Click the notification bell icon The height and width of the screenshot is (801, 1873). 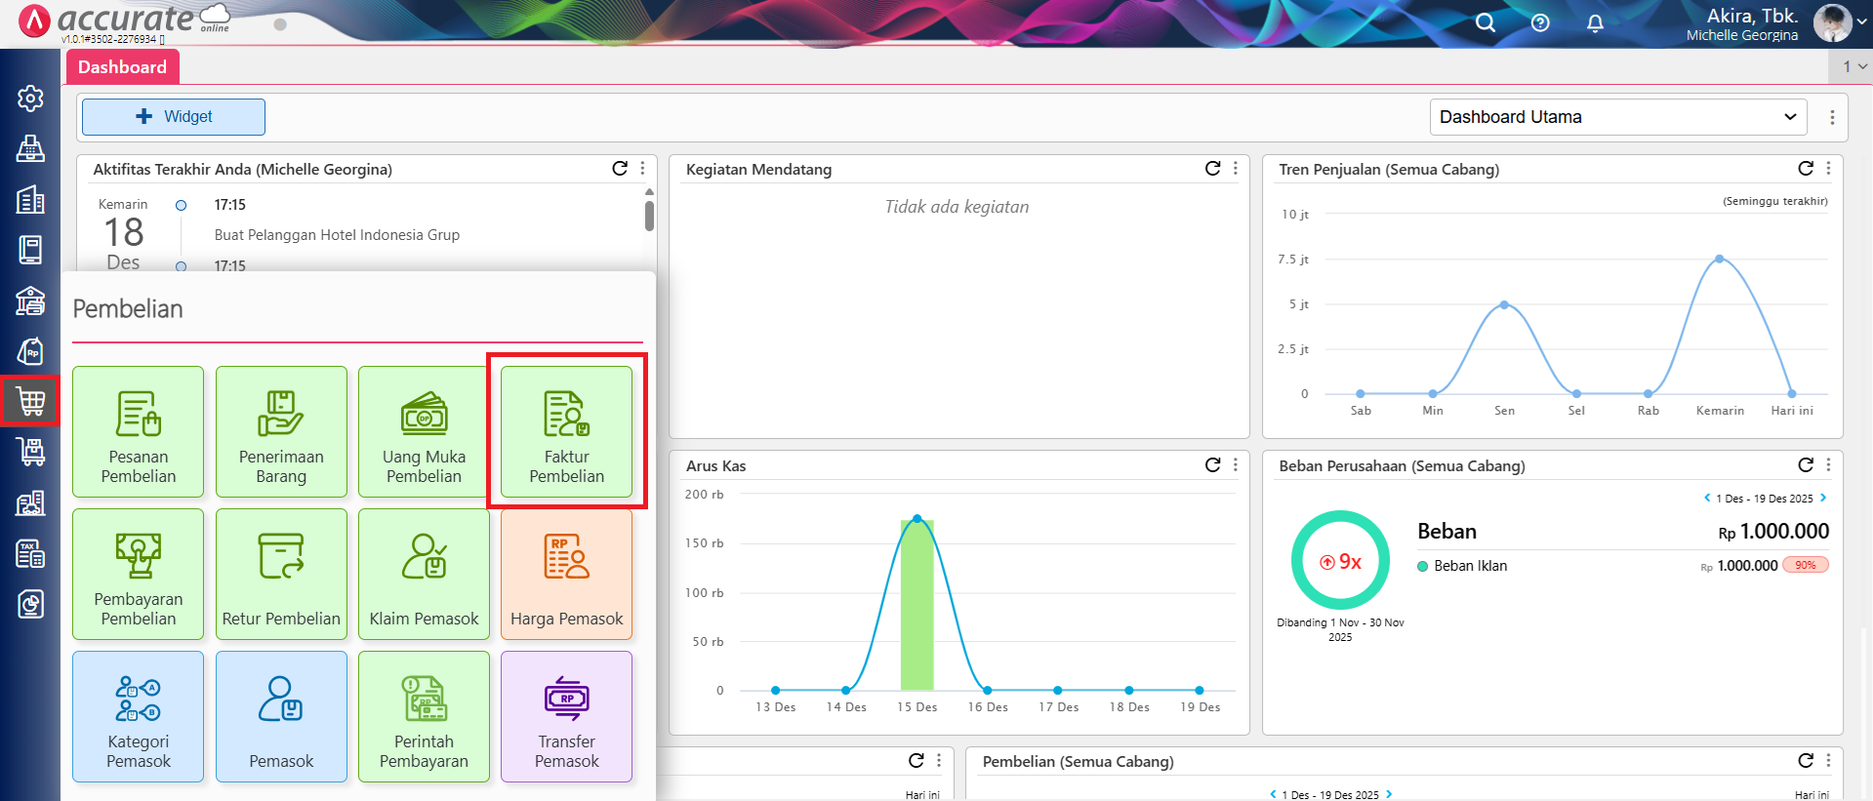1595,22
